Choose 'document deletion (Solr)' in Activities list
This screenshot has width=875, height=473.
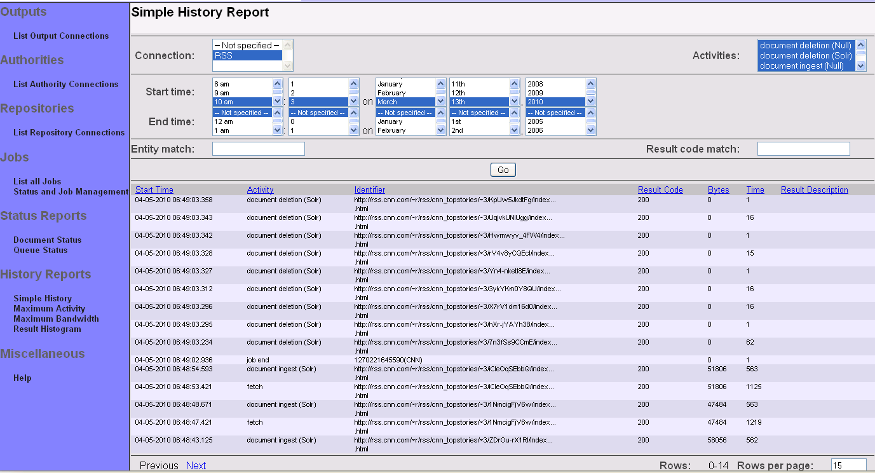click(805, 55)
